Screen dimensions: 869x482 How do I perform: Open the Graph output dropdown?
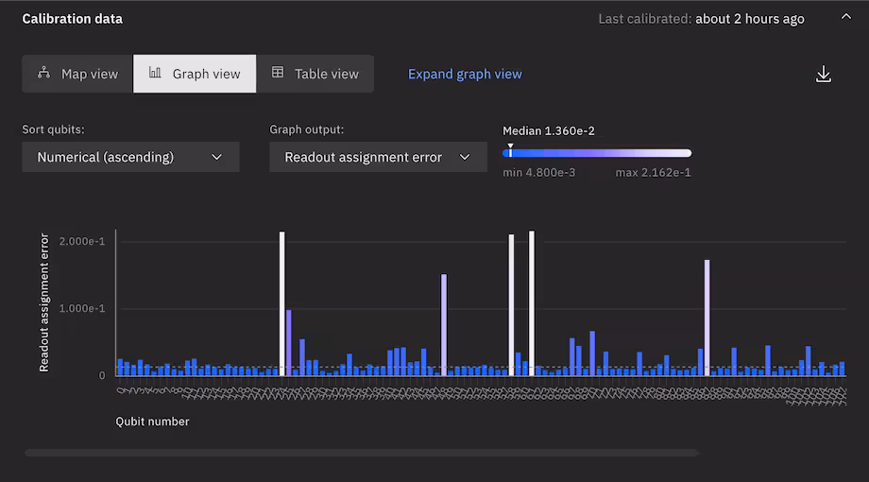pos(378,157)
